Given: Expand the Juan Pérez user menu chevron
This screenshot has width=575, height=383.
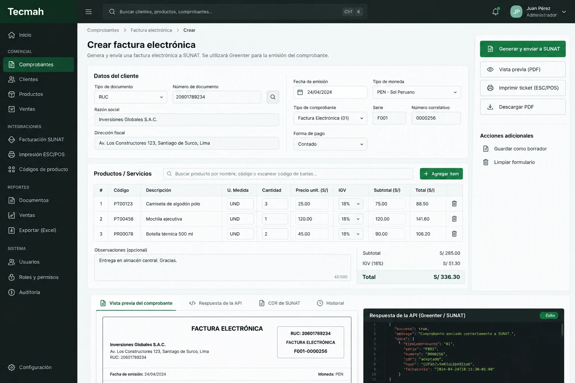Looking at the screenshot, I should pyautogui.click(x=564, y=12).
